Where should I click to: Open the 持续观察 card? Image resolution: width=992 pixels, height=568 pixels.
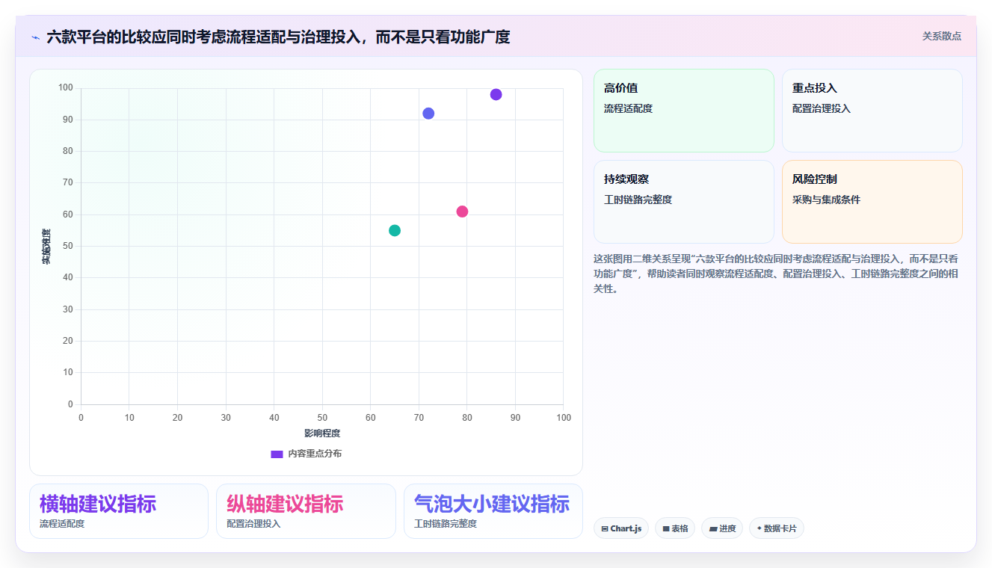click(x=684, y=202)
